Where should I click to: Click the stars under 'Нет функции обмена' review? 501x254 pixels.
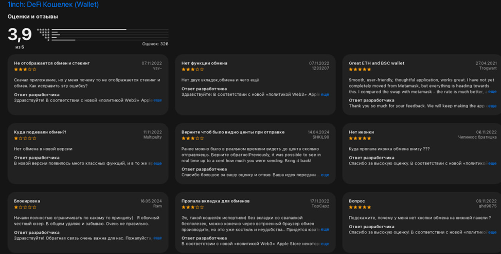192,70
